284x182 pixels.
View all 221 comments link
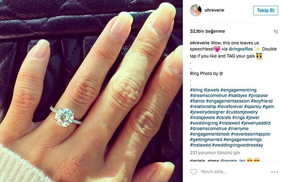click(215, 153)
